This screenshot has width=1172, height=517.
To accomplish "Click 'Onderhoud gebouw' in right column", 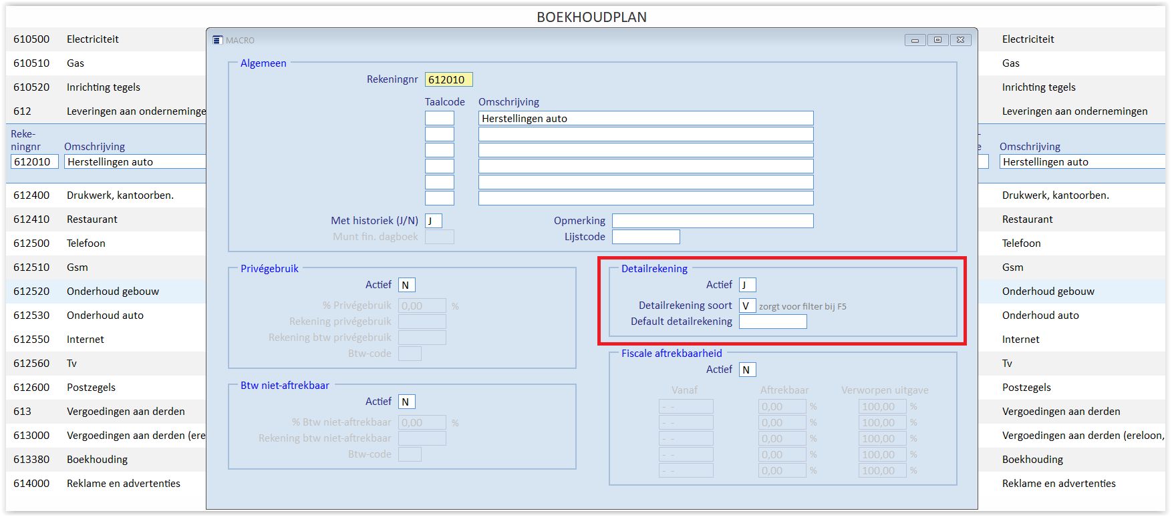I will pos(1048,292).
